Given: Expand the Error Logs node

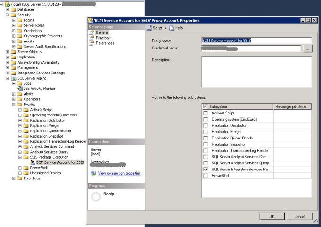Looking at the screenshot, I should (x=14, y=178).
